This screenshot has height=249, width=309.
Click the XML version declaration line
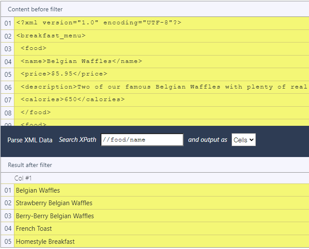click(98, 23)
